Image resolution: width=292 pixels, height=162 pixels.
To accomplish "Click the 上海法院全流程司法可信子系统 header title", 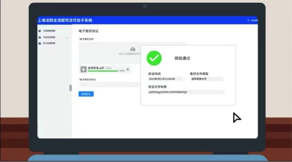I will pos(65,20).
